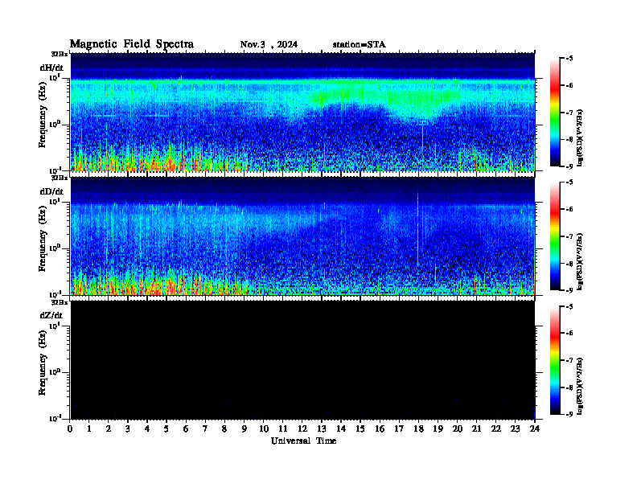This screenshot has height=492, width=637.
Task: Click the -7 value on dZ/dt color scale
Action: tap(569, 360)
